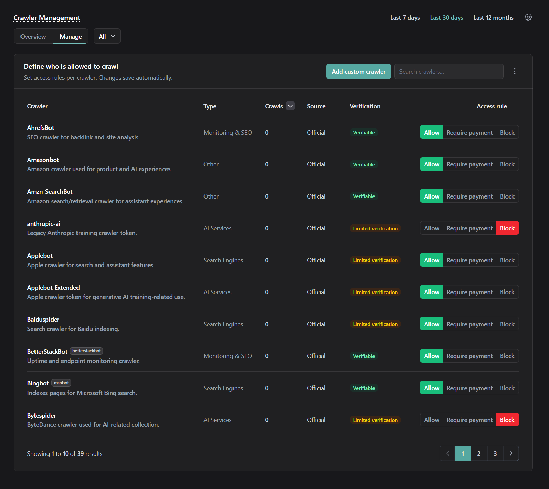This screenshot has height=489, width=549.
Task: Click the previous page chevron arrow
Action: coord(447,453)
